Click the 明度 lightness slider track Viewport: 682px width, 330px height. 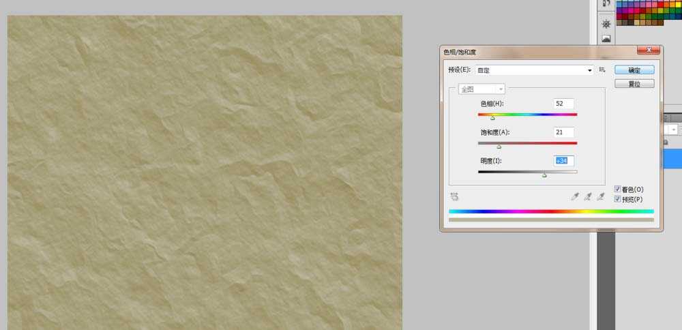[x=527, y=171]
